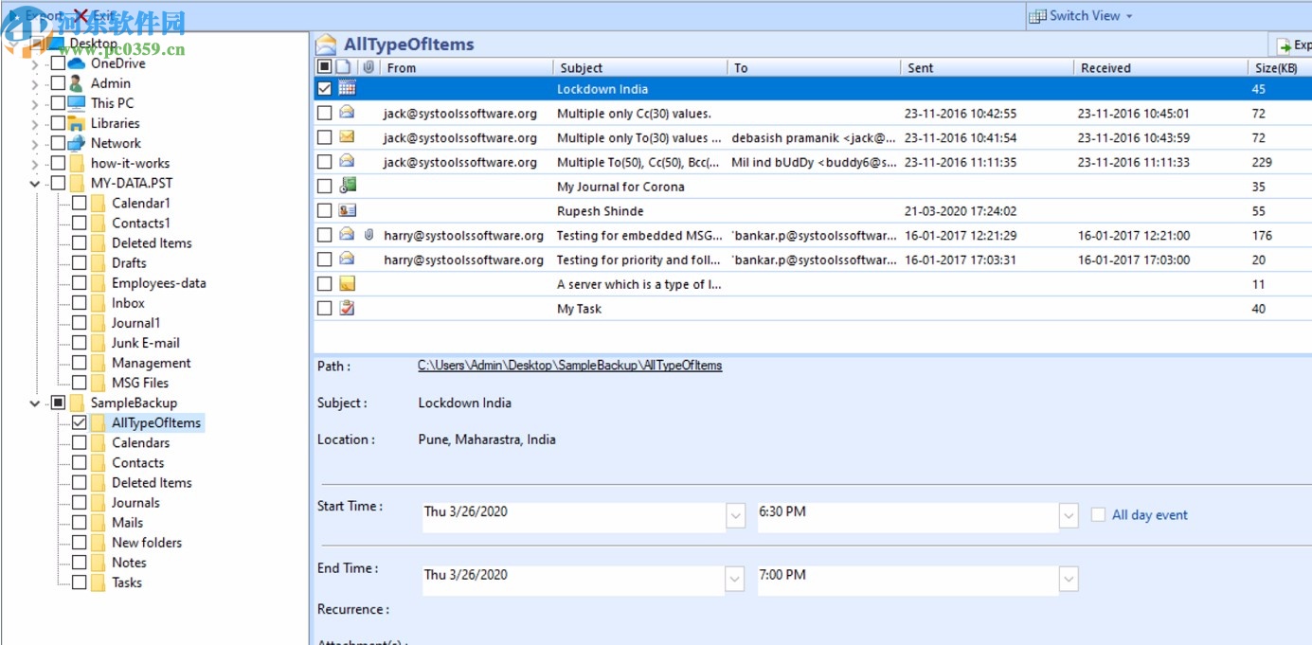Click Exit in the top toolbar

coord(102,15)
